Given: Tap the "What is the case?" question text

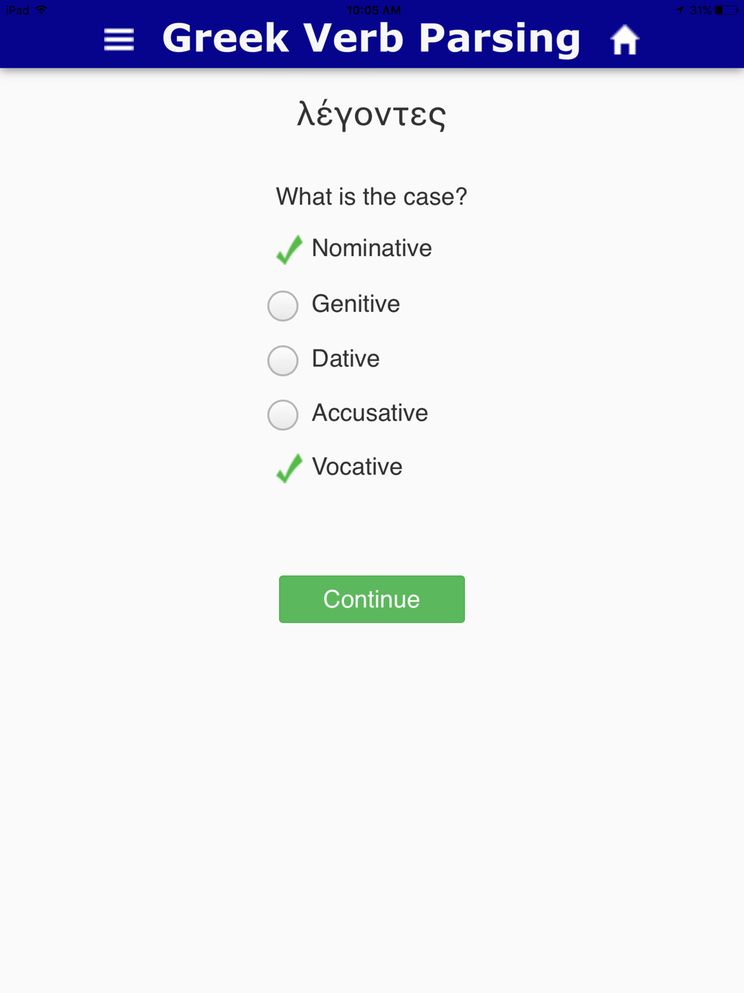Looking at the screenshot, I should pyautogui.click(x=372, y=197).
